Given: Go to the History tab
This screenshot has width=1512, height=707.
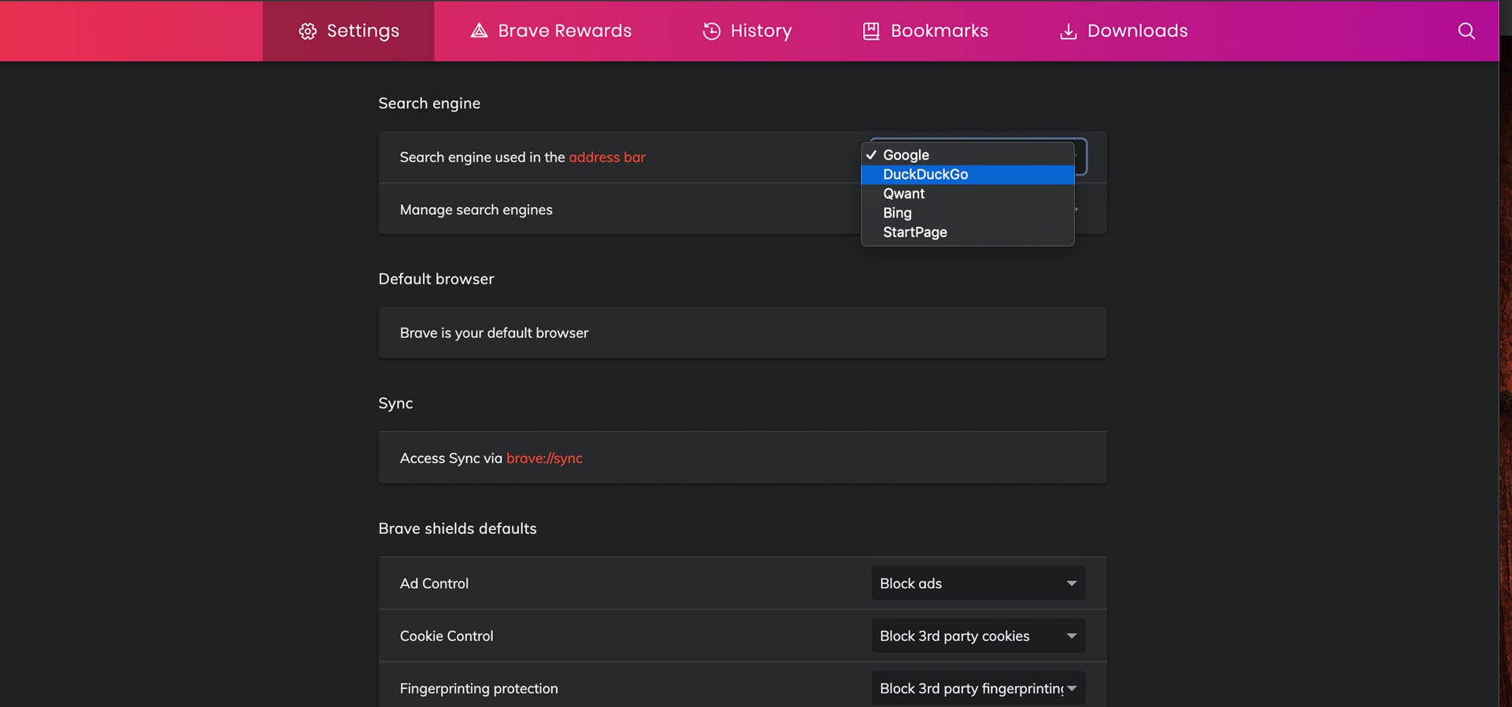Looking at the screenshot, I should click(x=747, y=31).
